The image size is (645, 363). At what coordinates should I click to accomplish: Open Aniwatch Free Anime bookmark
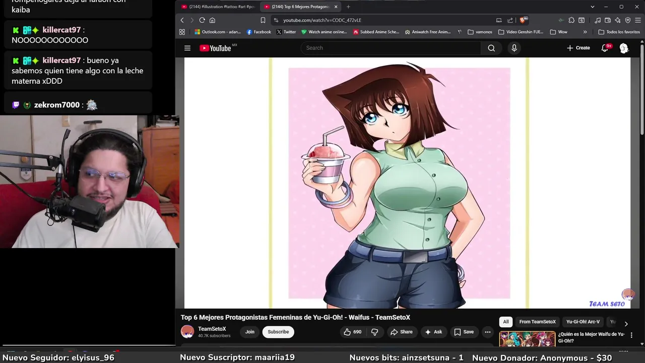tap(427, 32)
